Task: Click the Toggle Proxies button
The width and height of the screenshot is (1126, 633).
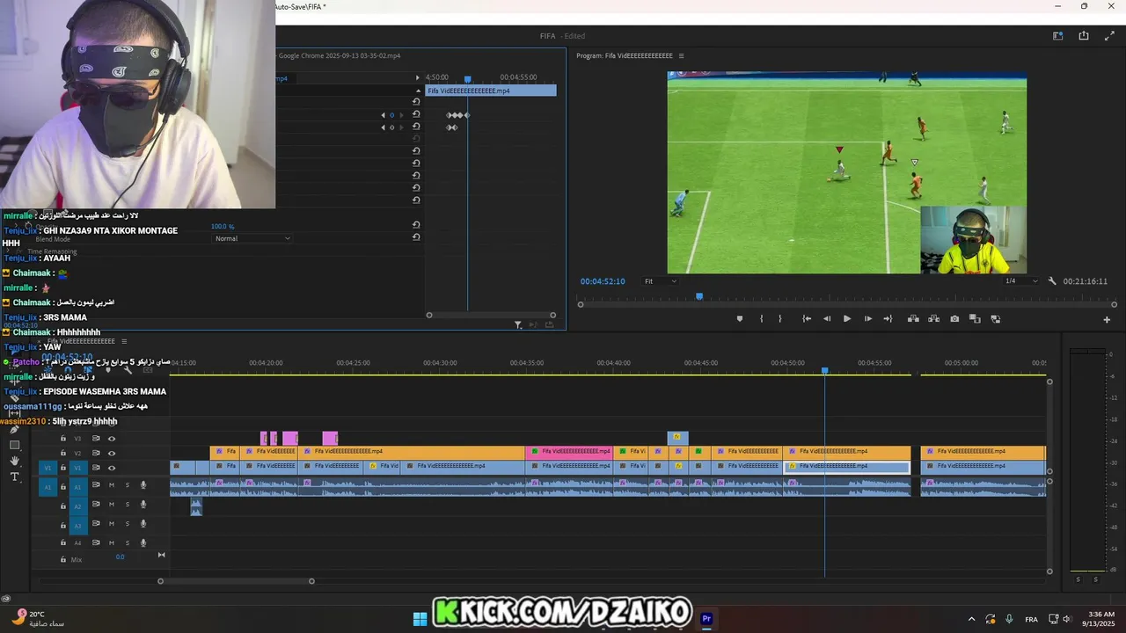Action: (x=995, y=319)
